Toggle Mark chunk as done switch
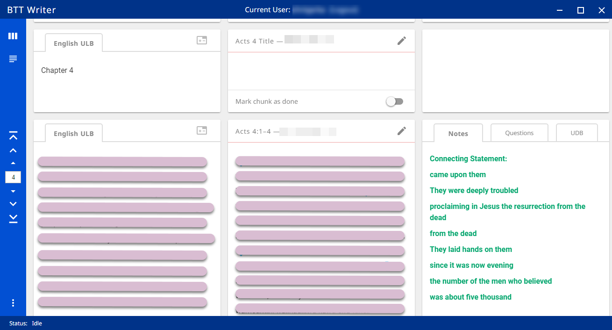This screenshot has width=612, height=330. [x=394, y=101]
